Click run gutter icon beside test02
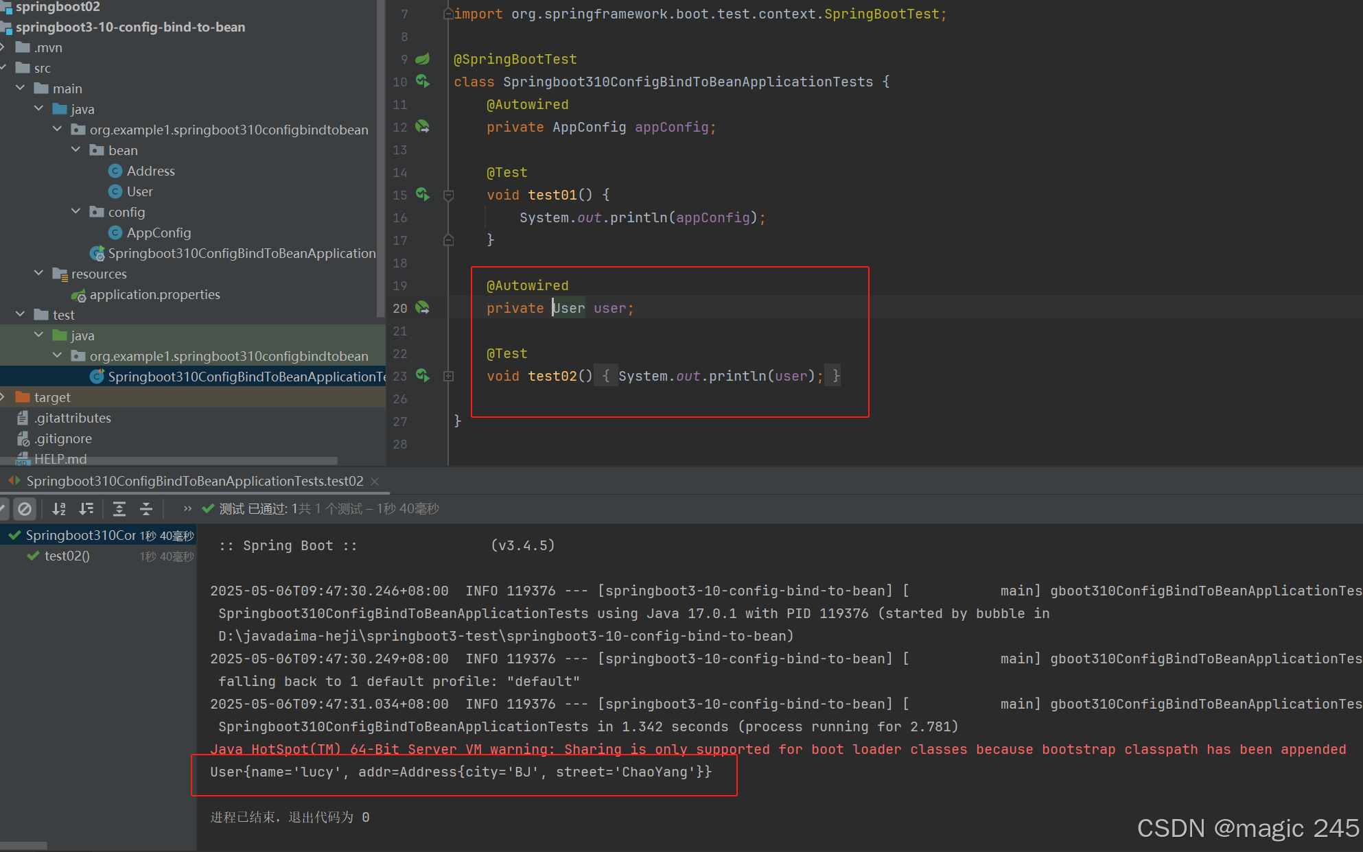 (x=423, y=376)
